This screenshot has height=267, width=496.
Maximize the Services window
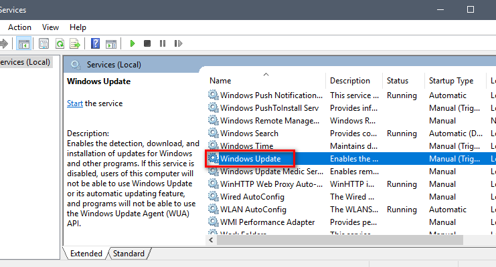471,9
